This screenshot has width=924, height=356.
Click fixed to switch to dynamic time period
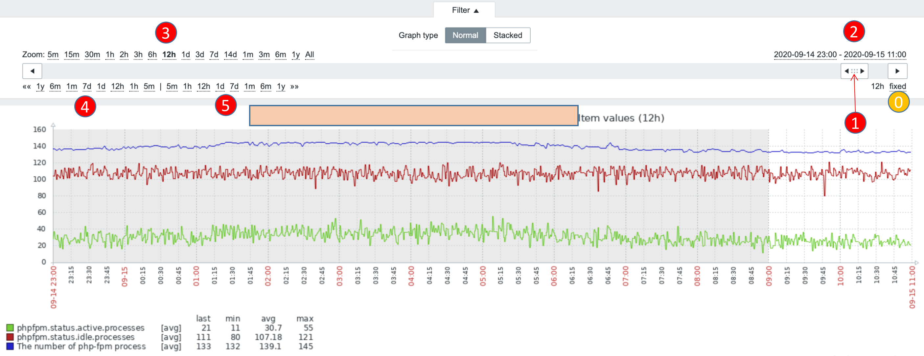898,86
